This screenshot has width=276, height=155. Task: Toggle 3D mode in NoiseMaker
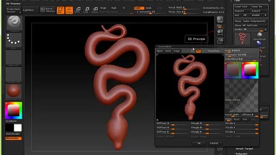198,51
